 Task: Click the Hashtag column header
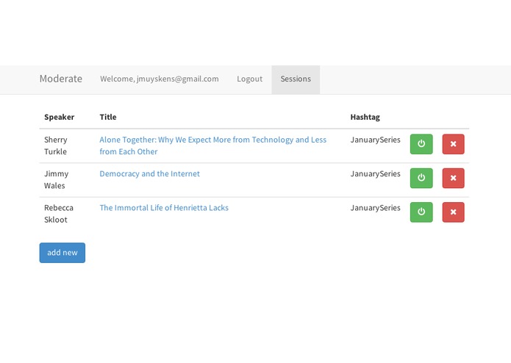pos(365,117)
